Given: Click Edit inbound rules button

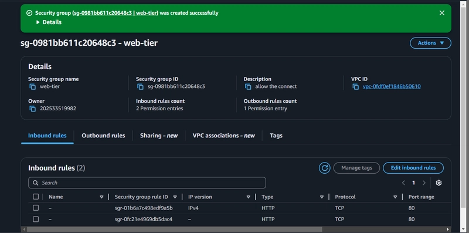Looking at the screenshot, I should pos(413,168).
